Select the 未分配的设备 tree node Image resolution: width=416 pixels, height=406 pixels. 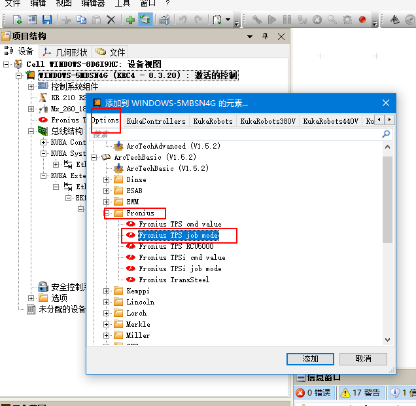(62, 309)
